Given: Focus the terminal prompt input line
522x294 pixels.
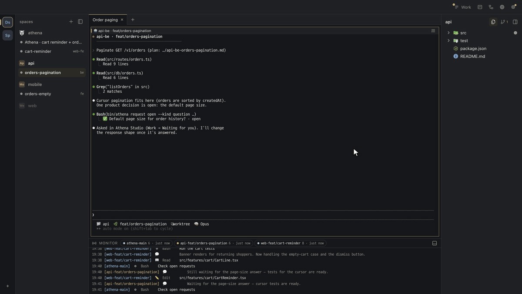Looking at the screenshot, I should pyautogui.click(x=263, y=215).
